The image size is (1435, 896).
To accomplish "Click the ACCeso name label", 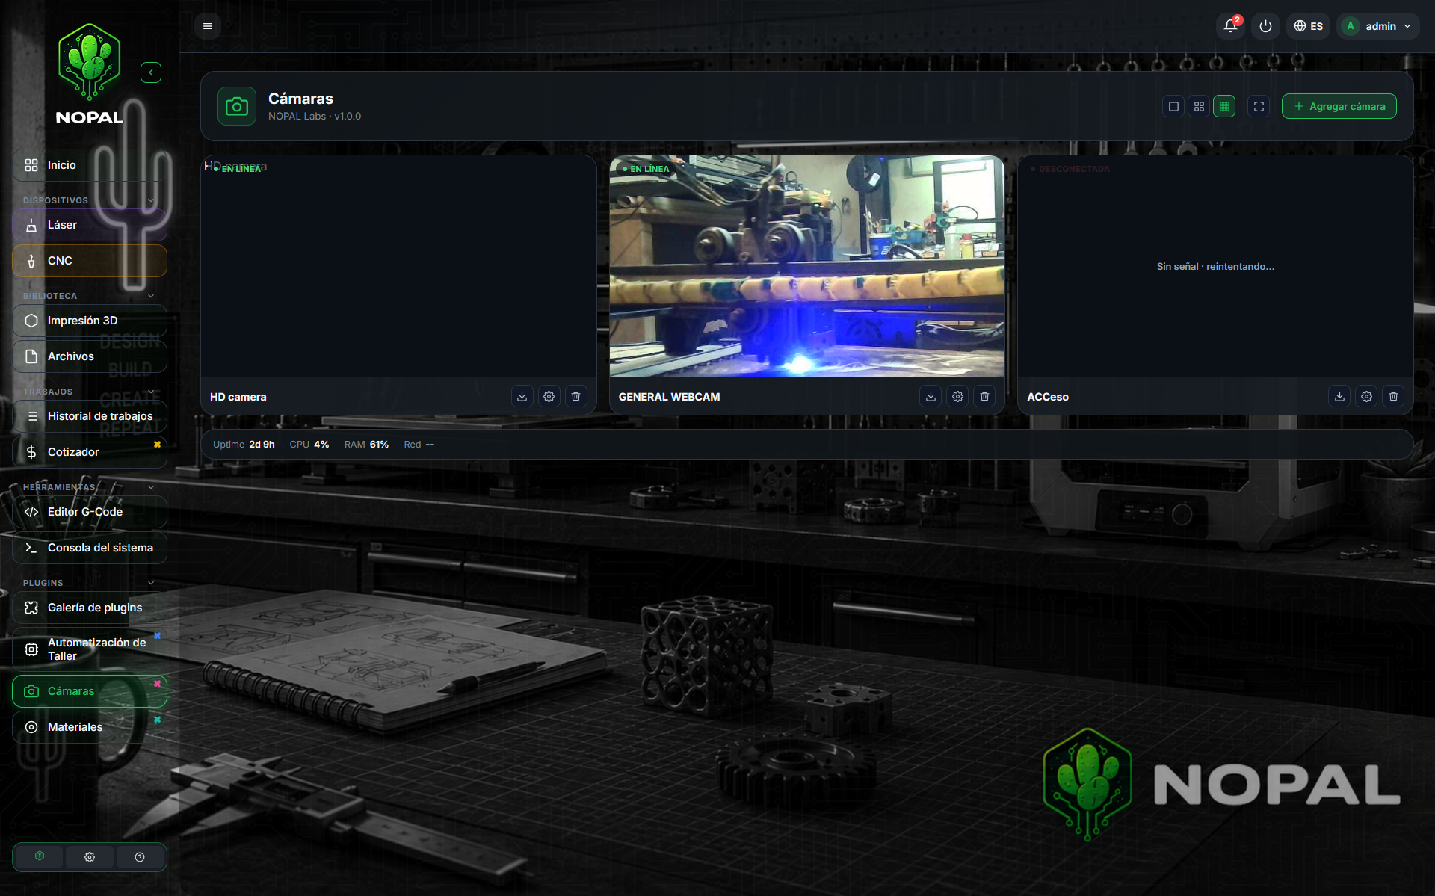I will (1048, 397).
